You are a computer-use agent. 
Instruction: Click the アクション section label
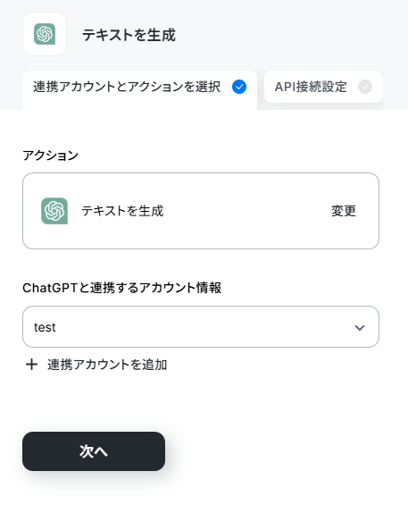51,156
